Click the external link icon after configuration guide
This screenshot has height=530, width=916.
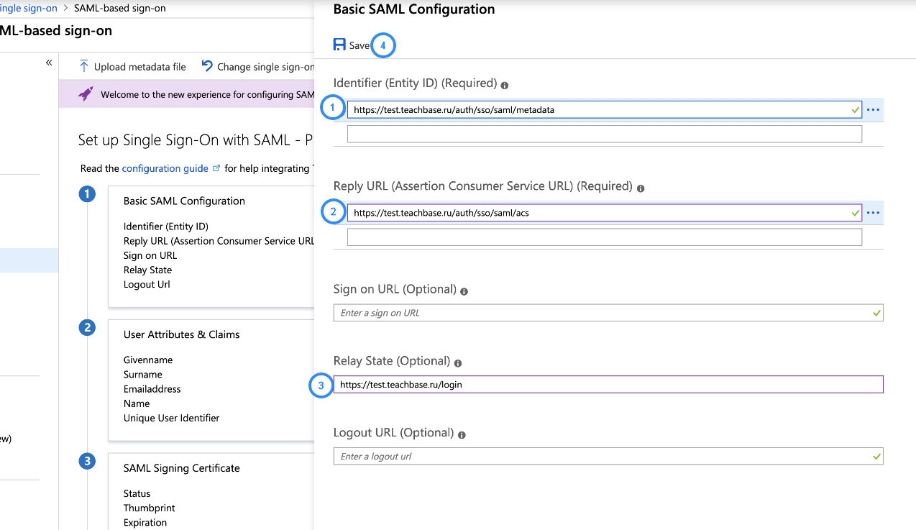[216, 168]
